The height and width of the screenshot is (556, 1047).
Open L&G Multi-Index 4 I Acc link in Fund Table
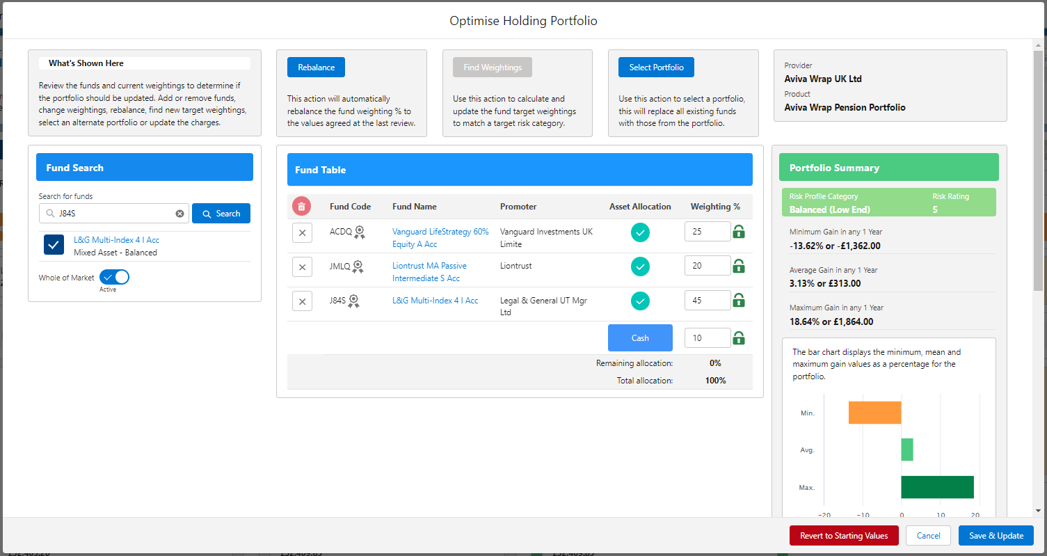click(435, 301)
